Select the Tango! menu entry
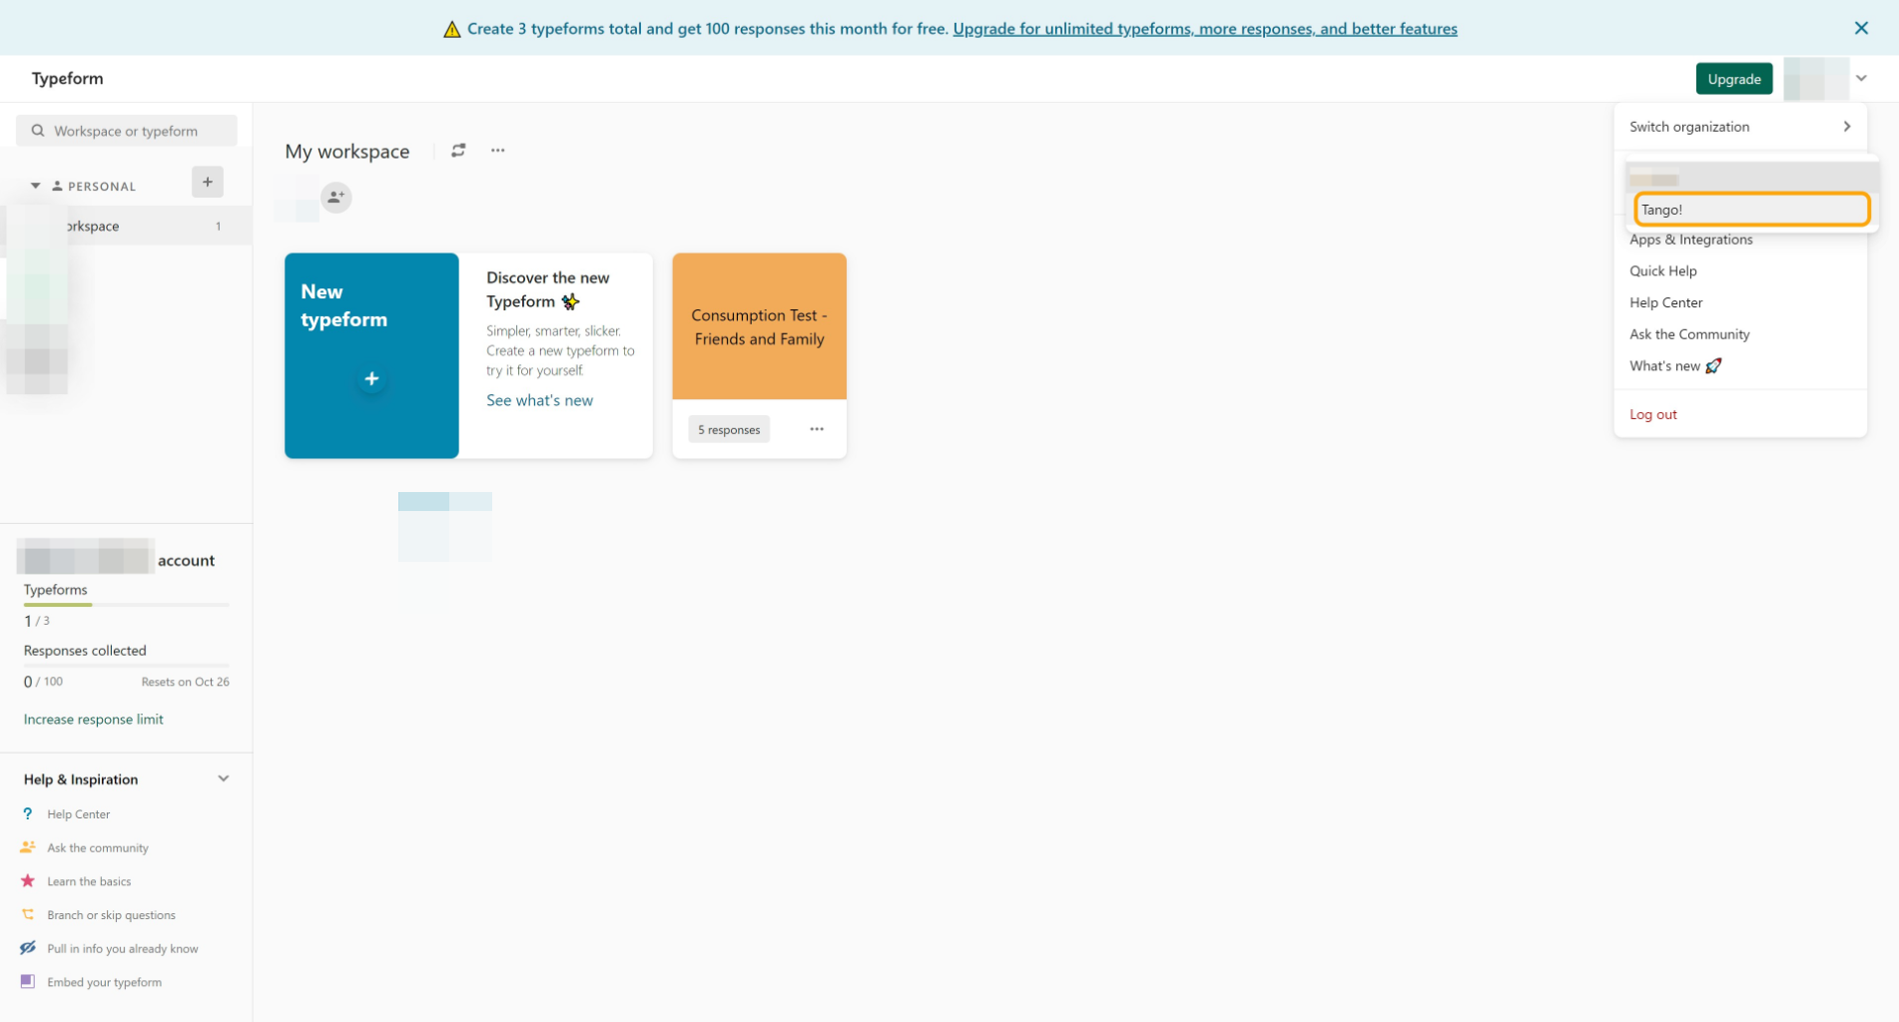Screen dimensions: 1899x1022 (x=1752, y=210)
